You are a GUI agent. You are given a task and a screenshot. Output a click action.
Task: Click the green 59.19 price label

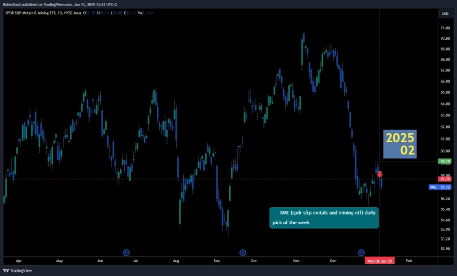coord(445,161)
